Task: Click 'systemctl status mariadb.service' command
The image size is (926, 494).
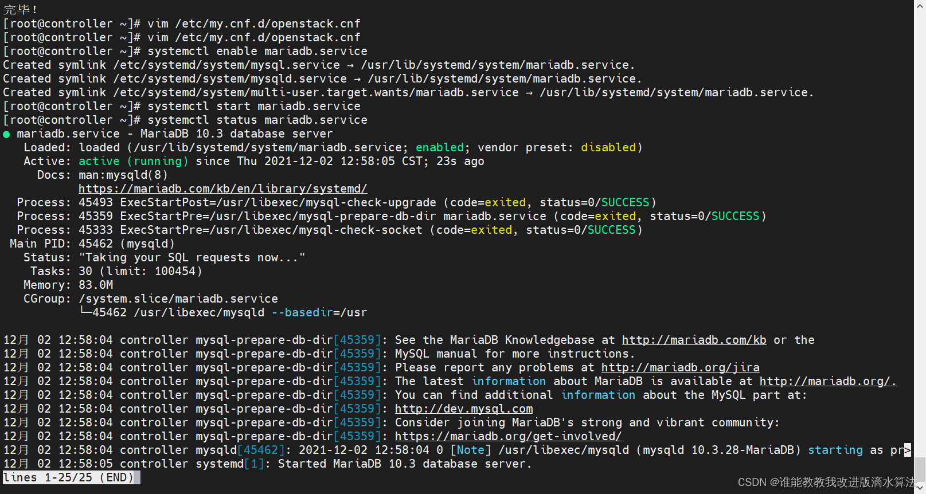Action: 257,120
